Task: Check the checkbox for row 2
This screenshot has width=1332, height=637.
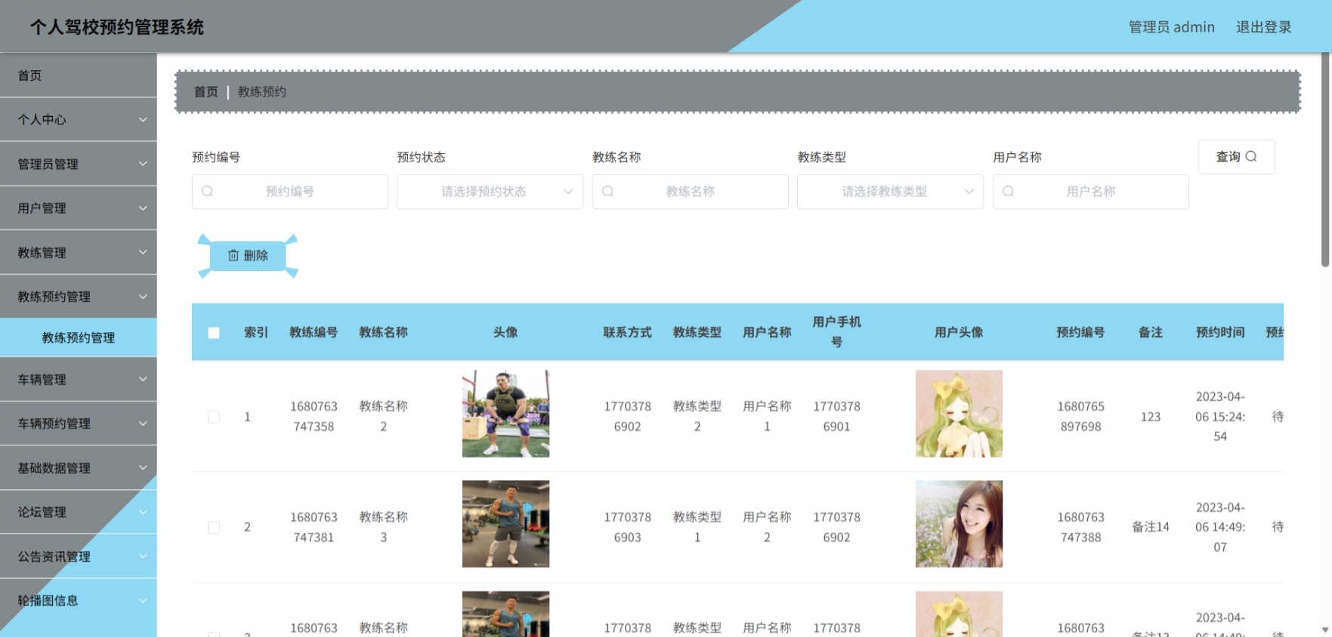Action: point(214,528)
